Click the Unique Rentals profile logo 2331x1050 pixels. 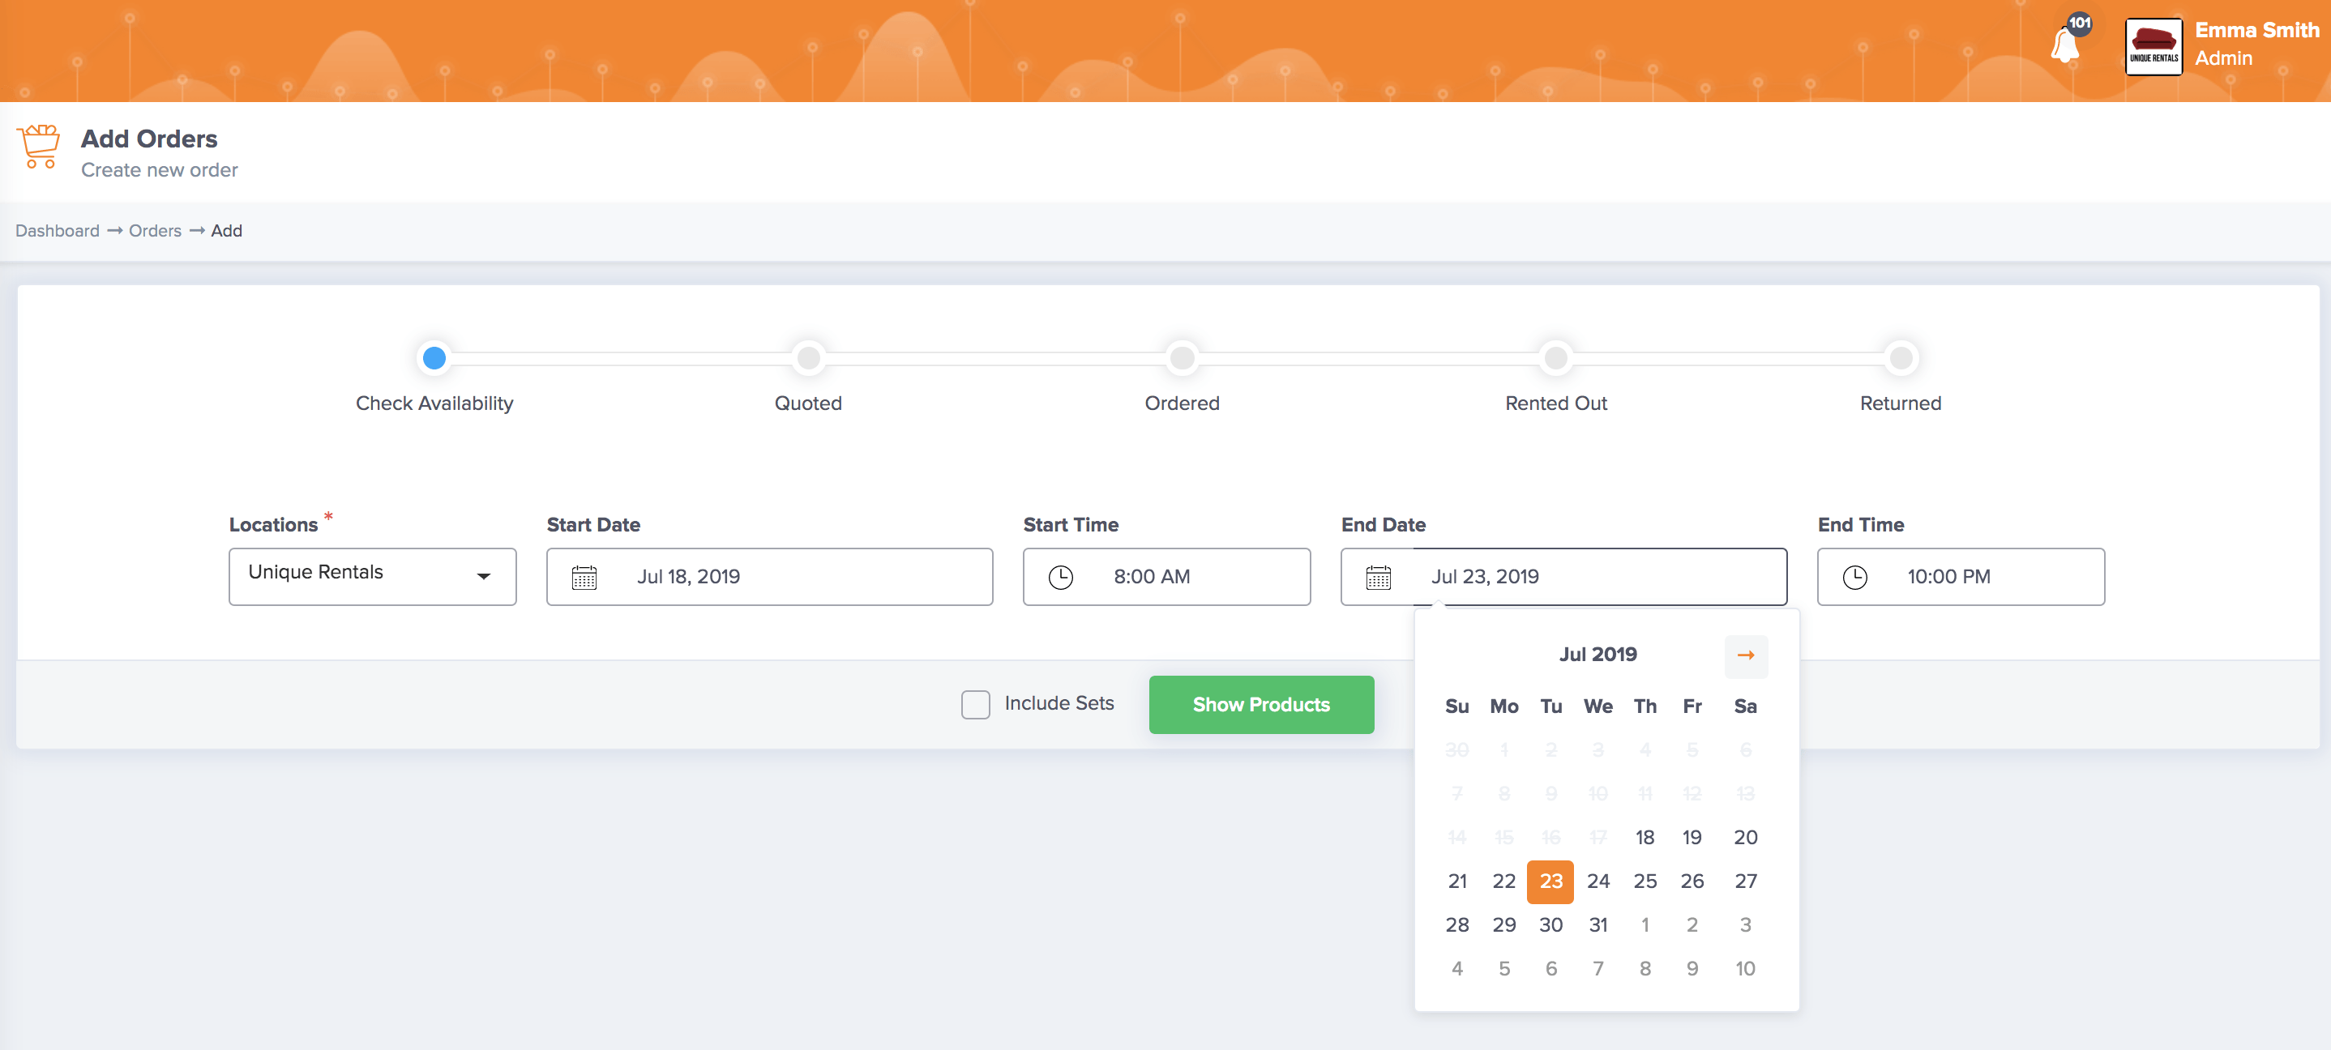[2153, 46]
